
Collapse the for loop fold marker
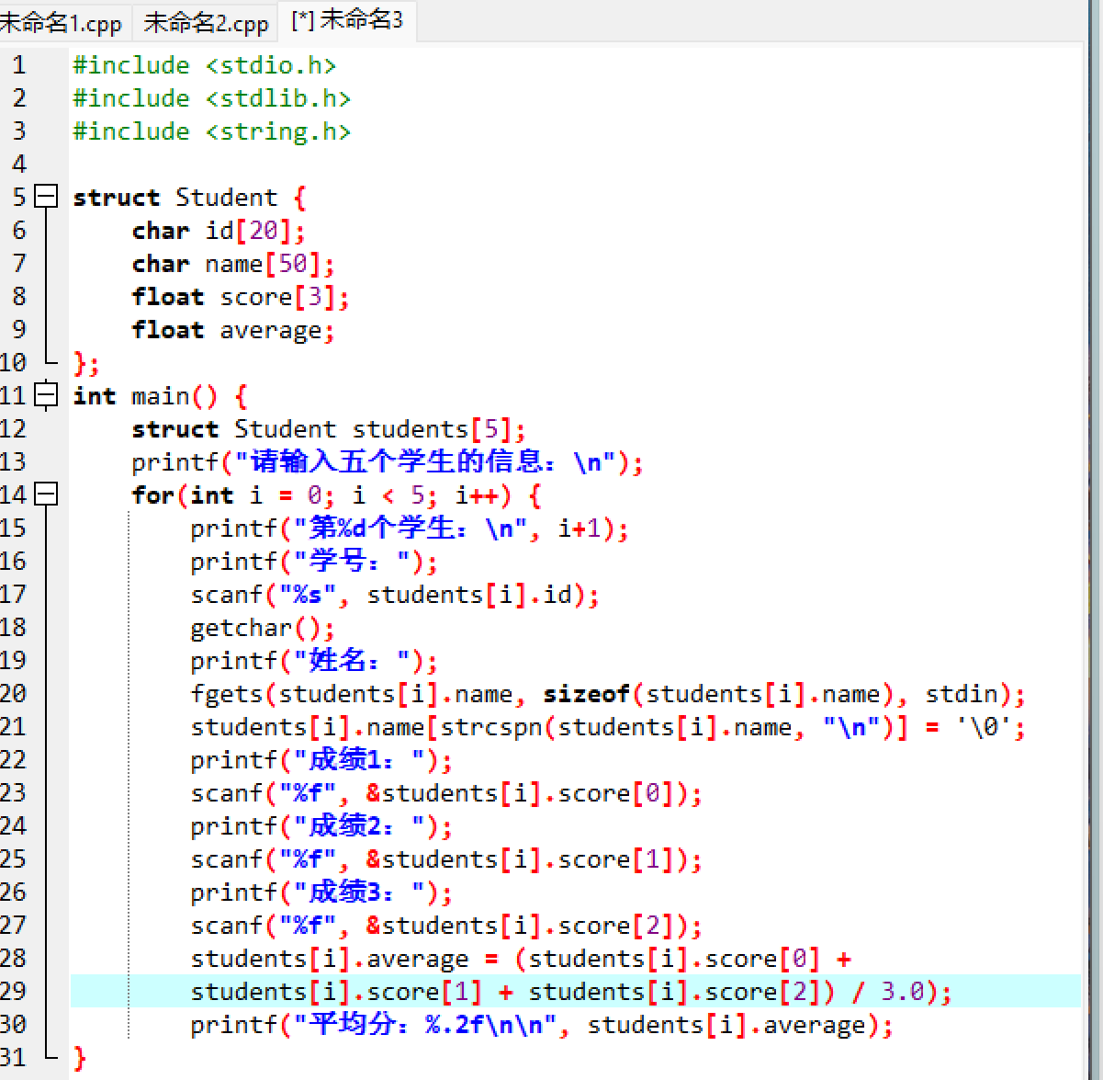pos(46,495)
